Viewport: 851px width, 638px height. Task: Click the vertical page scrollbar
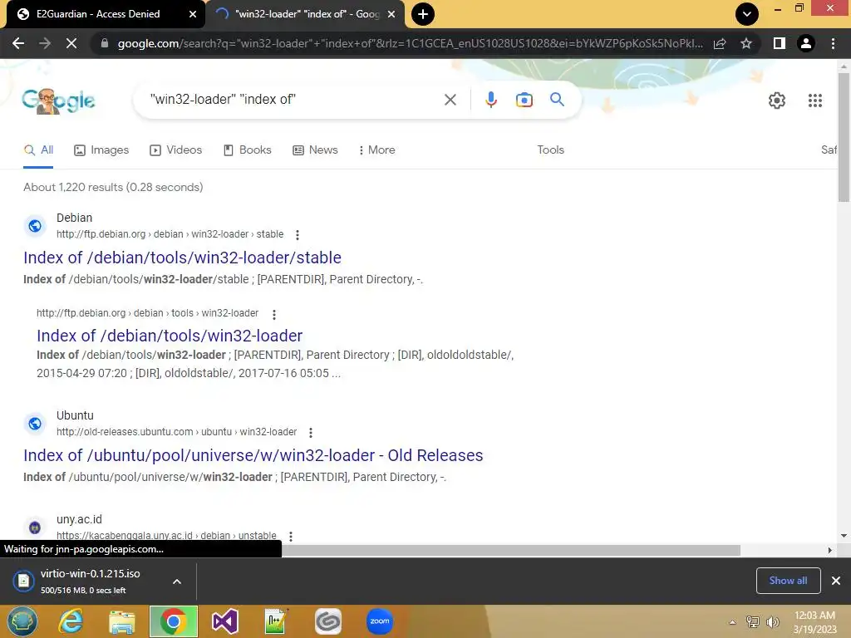pos(844,137)
